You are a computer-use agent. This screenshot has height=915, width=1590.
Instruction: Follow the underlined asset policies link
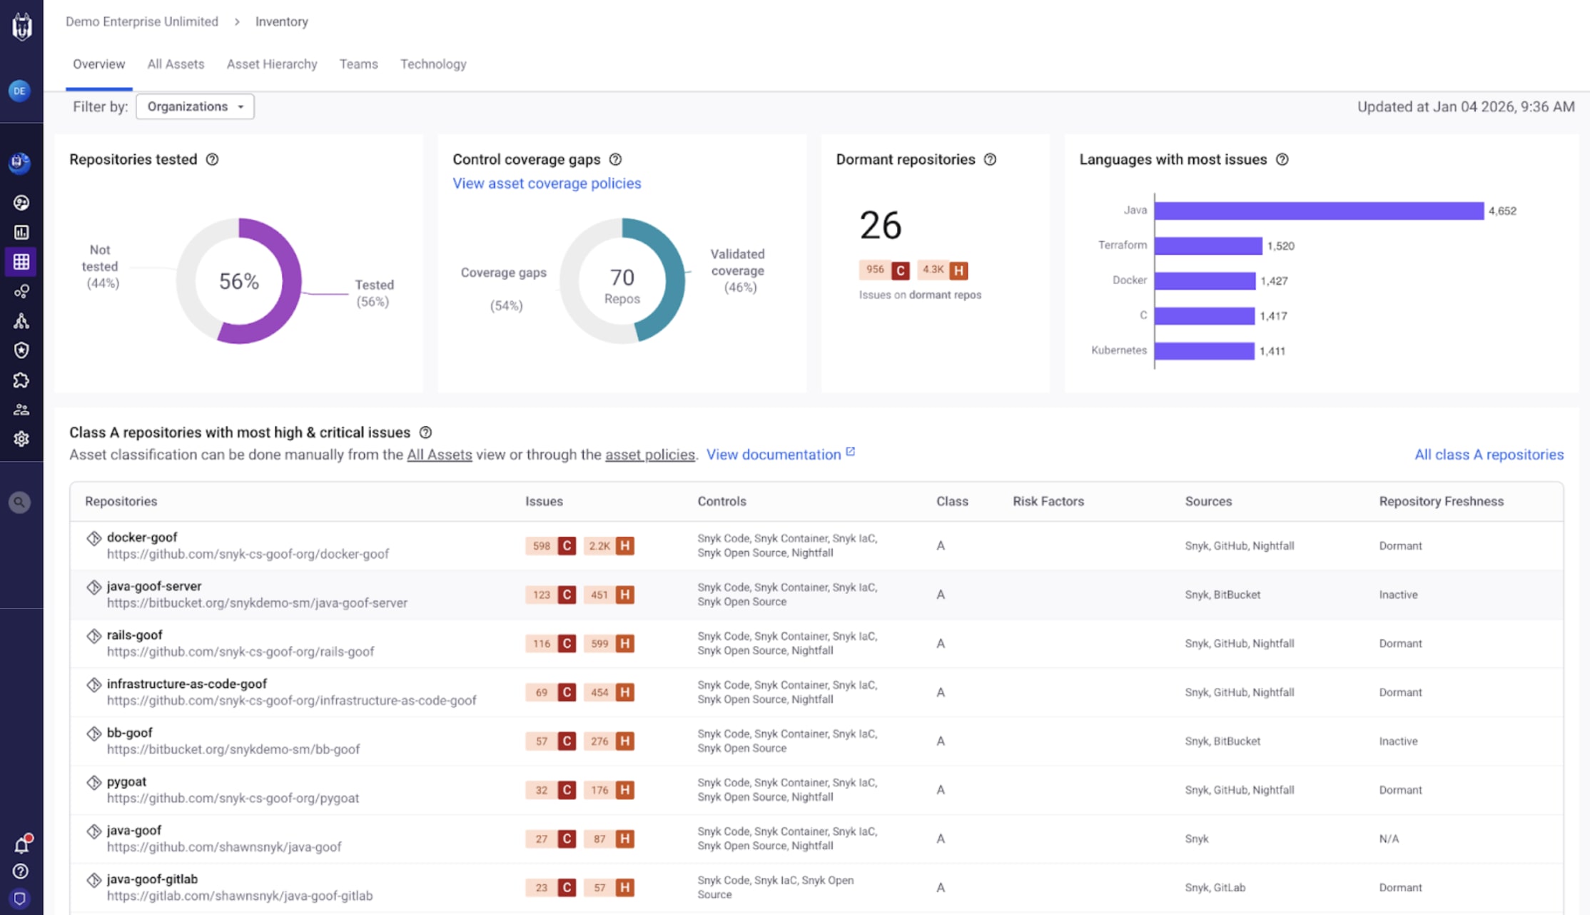[x=649, y=455]
